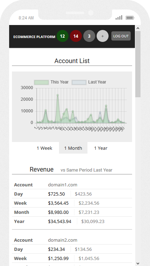Click domain2 day value $234.34

56,249
